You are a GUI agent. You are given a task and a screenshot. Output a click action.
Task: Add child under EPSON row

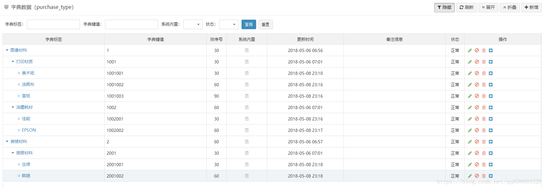(x=491, y=130)
